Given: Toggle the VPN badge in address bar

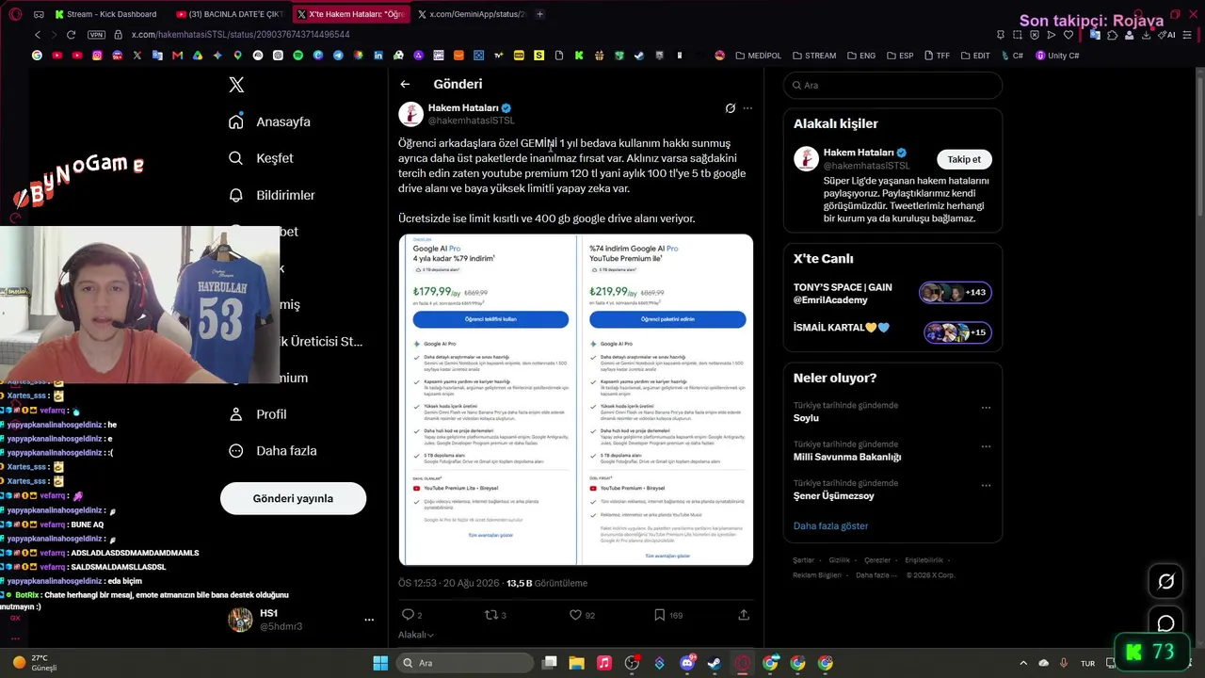Looking at the screenshot, I should 96,35.
